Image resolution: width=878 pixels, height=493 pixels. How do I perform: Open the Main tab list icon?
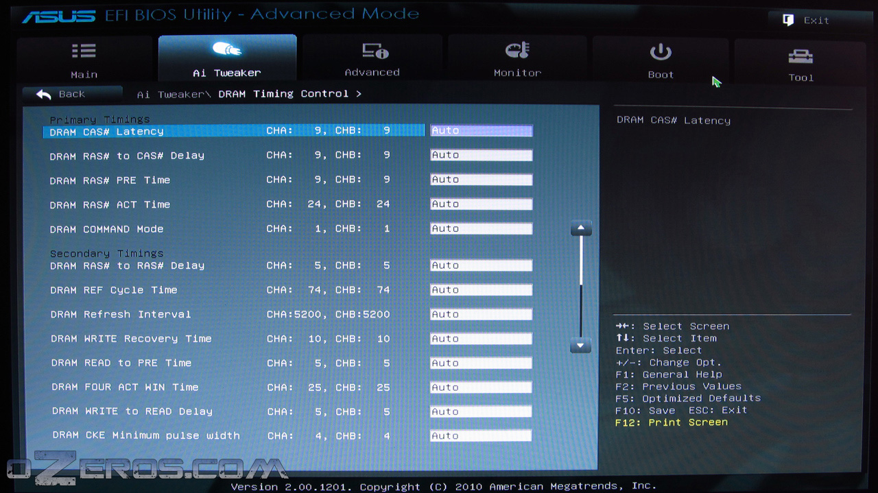point(84,51)
